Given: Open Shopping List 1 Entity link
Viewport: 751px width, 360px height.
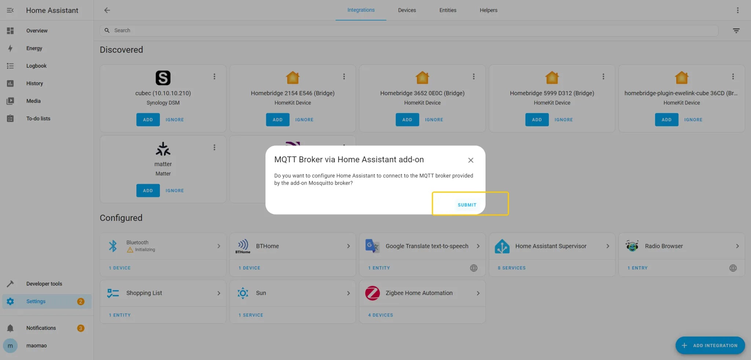Looking at the screenshot, I should (120, 315).
